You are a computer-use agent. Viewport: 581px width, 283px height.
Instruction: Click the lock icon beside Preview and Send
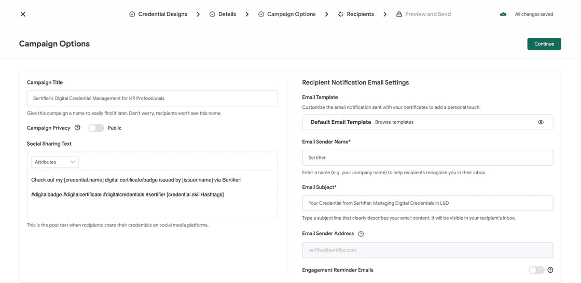coord(399,15)
